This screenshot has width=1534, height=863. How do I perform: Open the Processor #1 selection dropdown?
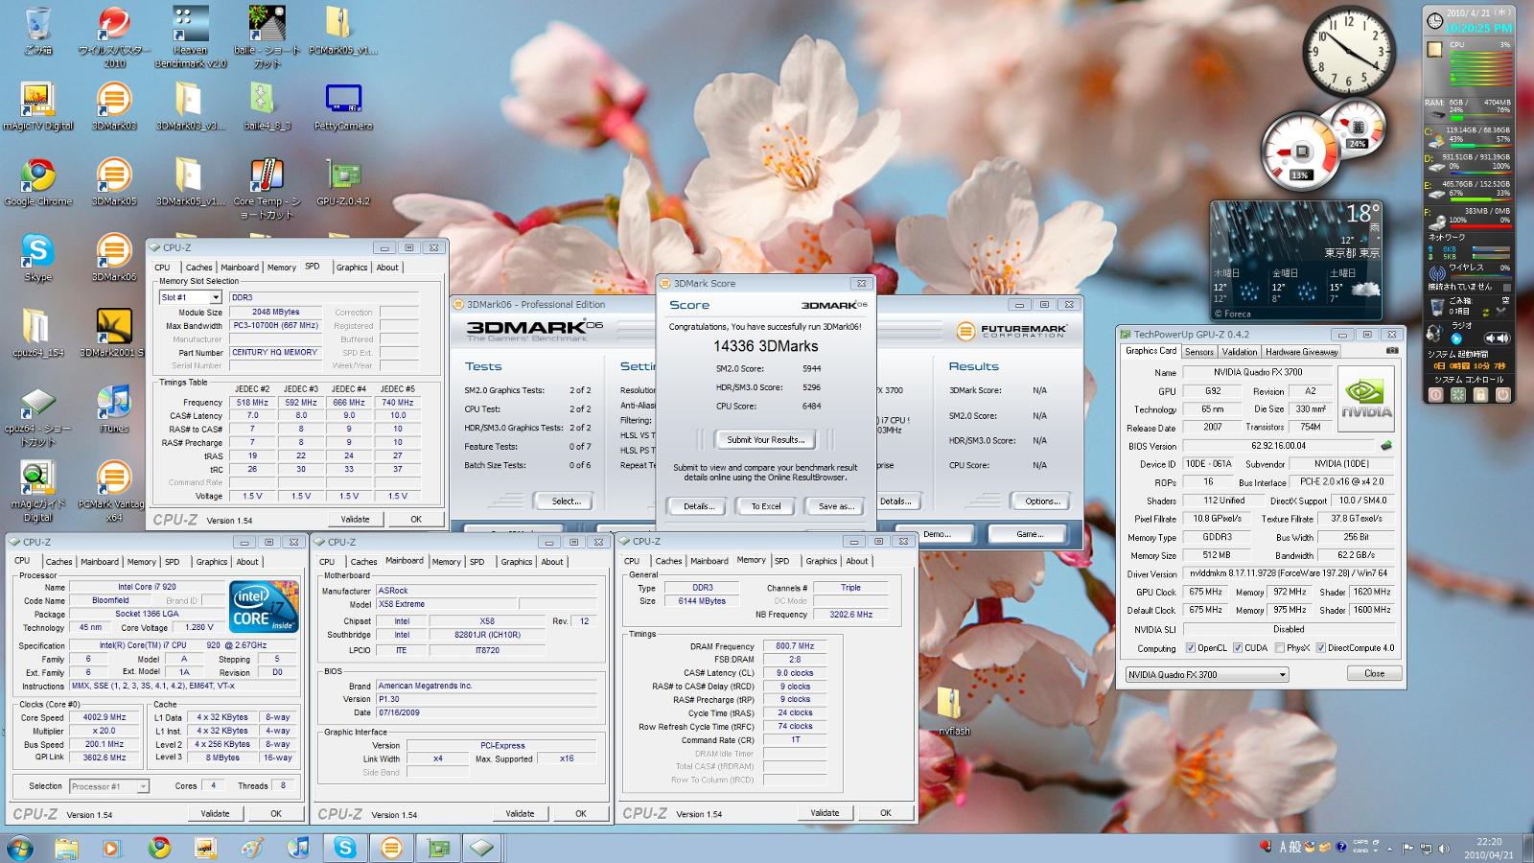[108, 786]
